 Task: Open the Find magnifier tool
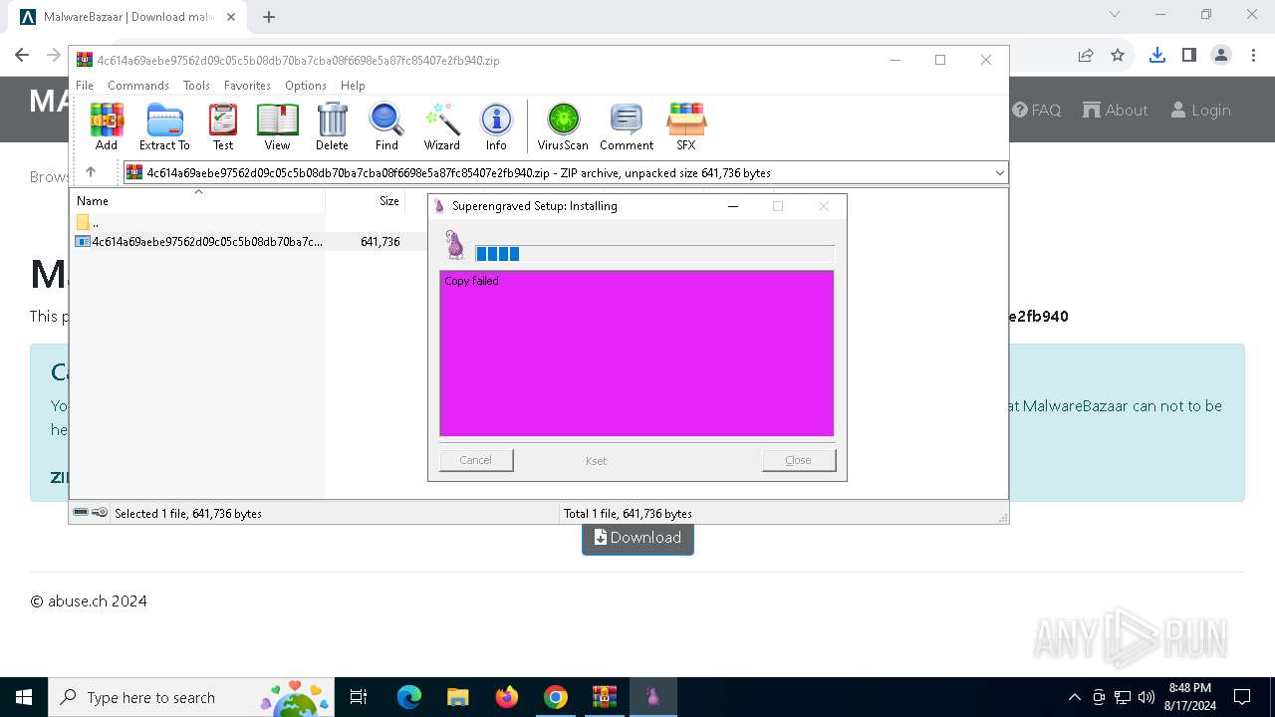pyautogui.click(x=386, y=126)
